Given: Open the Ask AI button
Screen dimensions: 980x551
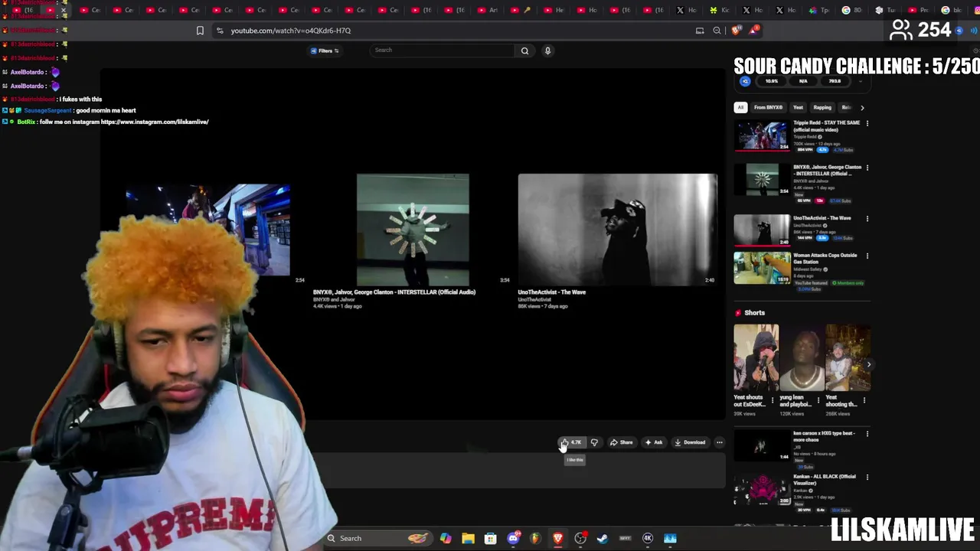Looking at the screenshot, I should (x=653, y=442).
